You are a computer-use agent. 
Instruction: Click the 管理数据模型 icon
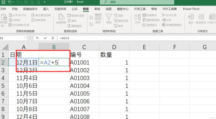tap(164, 25)
